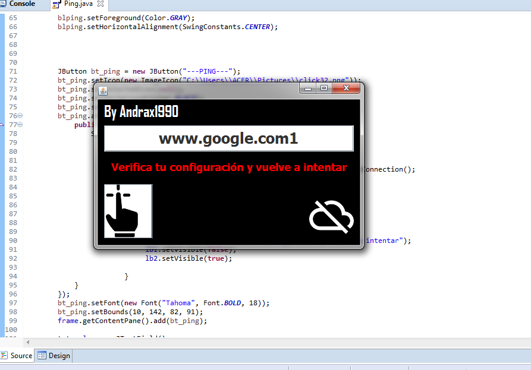
Task: Click the bt_ping.setBounds(10, 142, 82, 91) line
Action: point(130,312)
